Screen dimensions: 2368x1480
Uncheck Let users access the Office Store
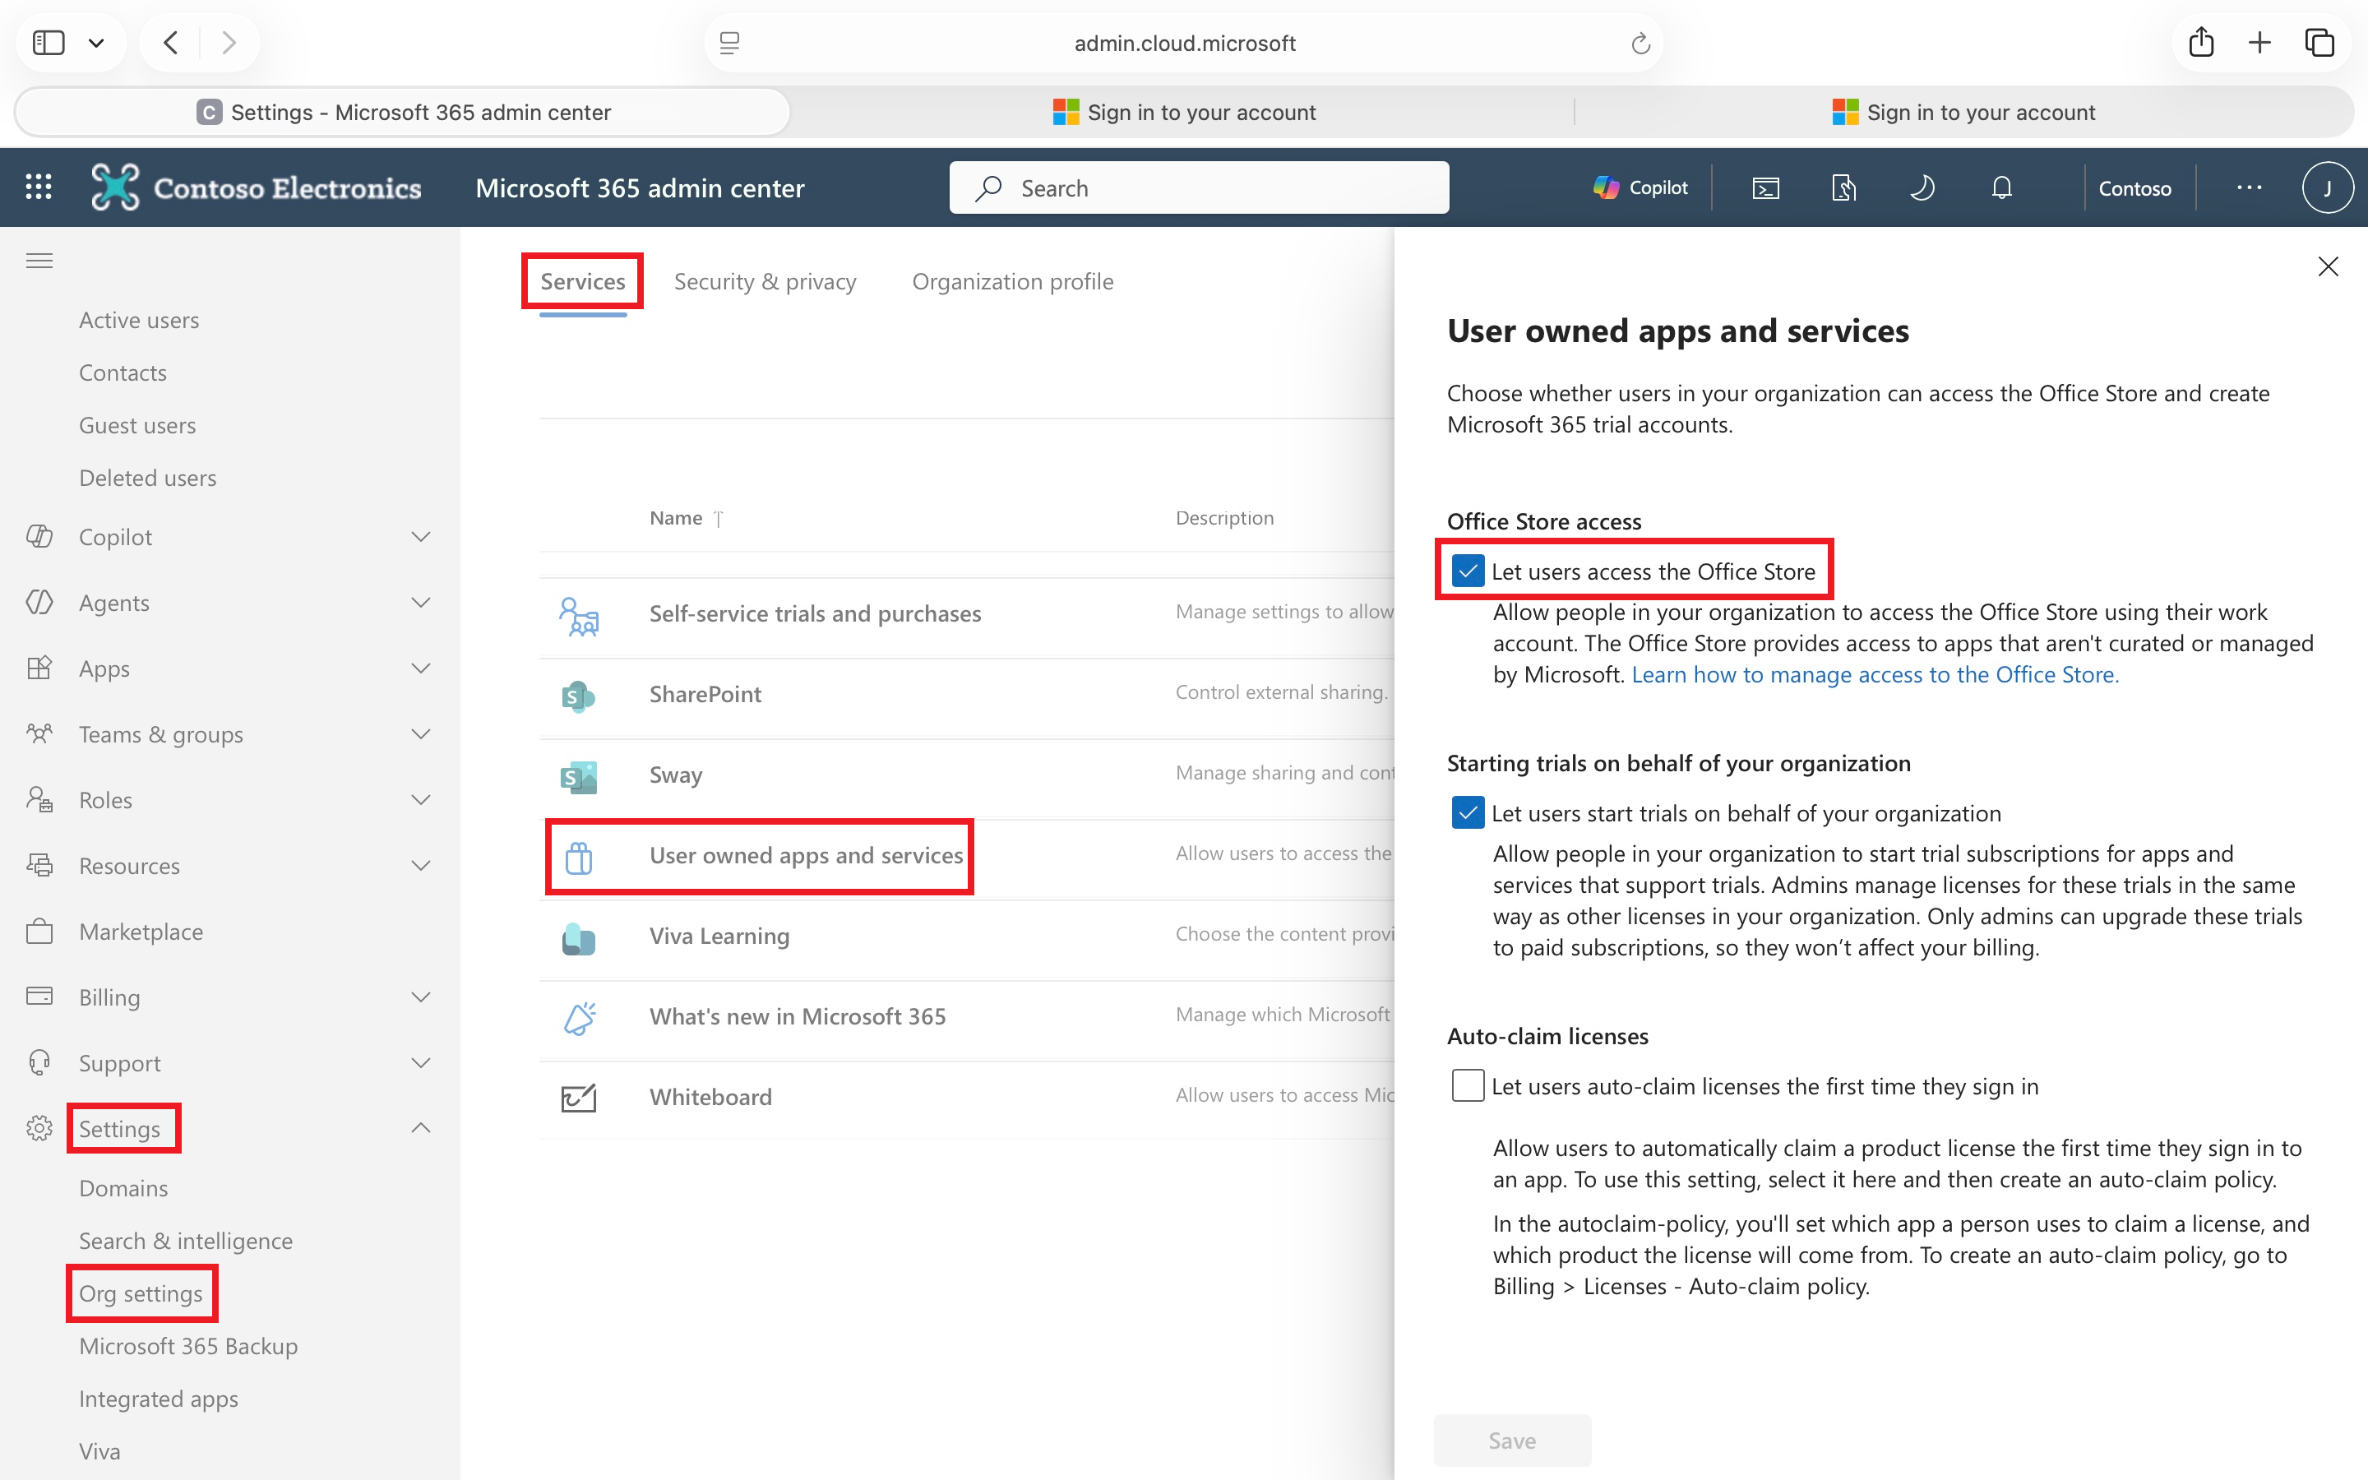pyautogui.click(x=1468, y=571)
